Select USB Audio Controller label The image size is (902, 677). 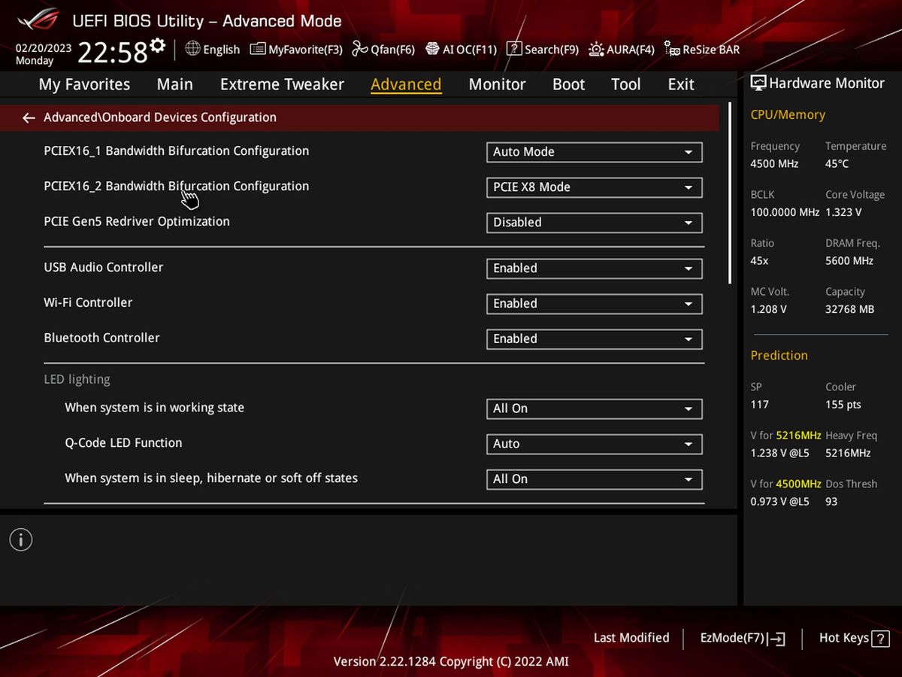(104, 268)
